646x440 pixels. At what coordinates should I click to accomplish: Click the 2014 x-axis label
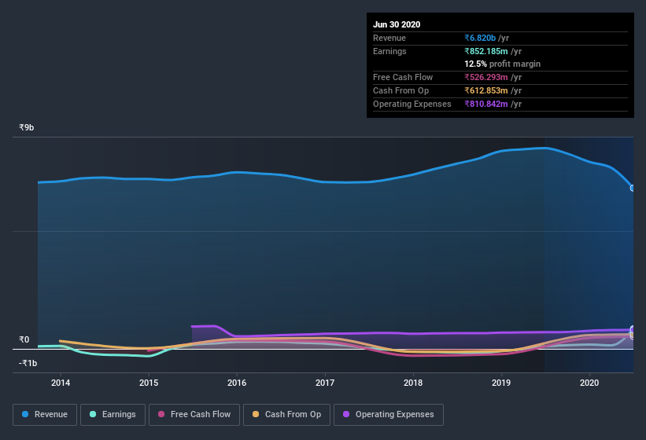pos(61,383)
